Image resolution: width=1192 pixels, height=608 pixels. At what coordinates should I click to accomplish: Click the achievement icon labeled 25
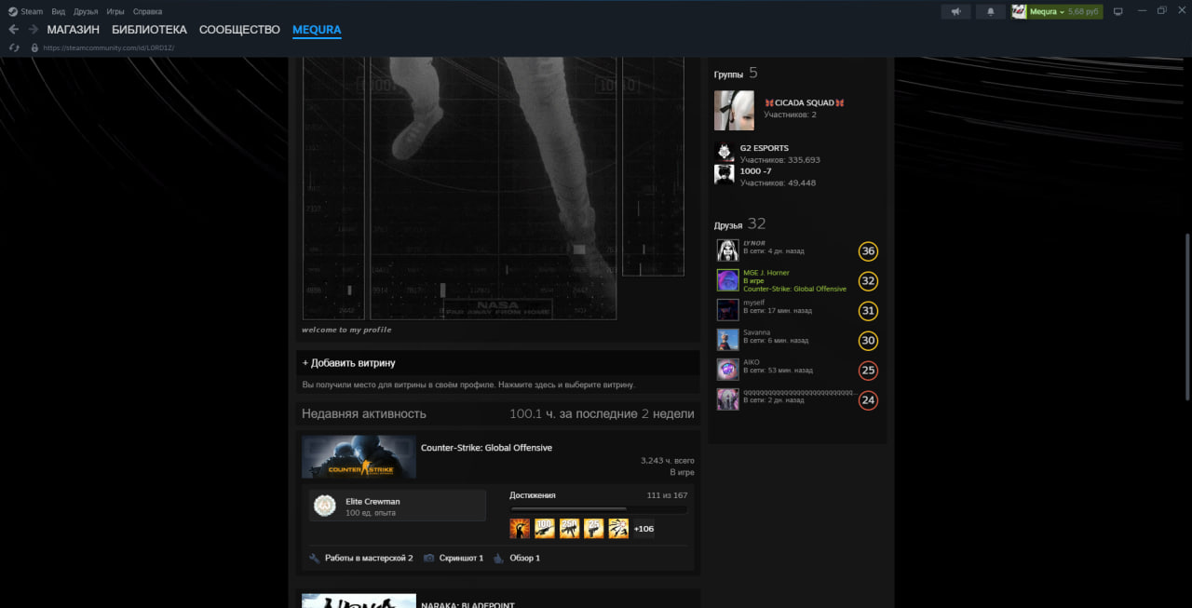[x=593, y=528]
